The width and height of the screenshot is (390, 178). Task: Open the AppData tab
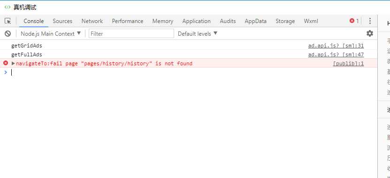tap(255, 21)
